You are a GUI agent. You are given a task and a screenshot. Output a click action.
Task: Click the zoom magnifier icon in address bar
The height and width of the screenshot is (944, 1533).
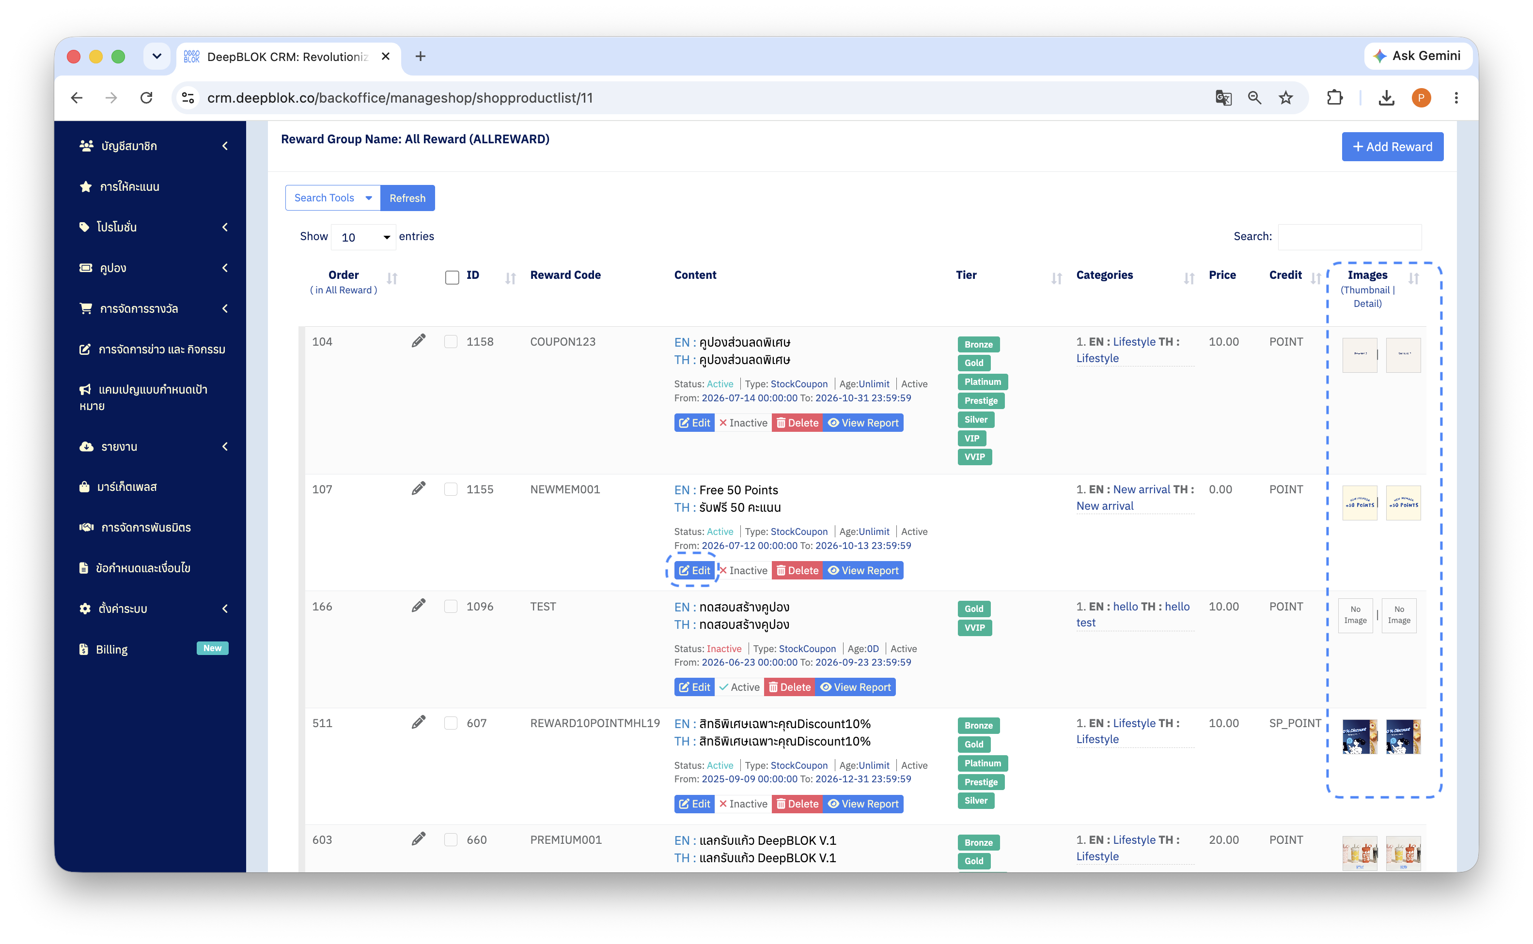pos(1254,98)
